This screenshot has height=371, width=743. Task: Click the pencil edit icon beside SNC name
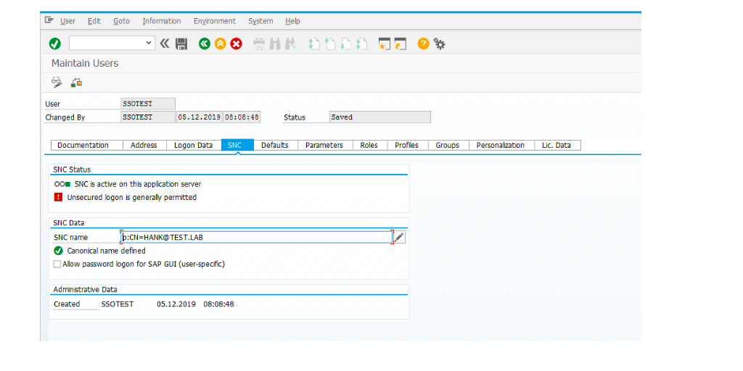point(400,237)
